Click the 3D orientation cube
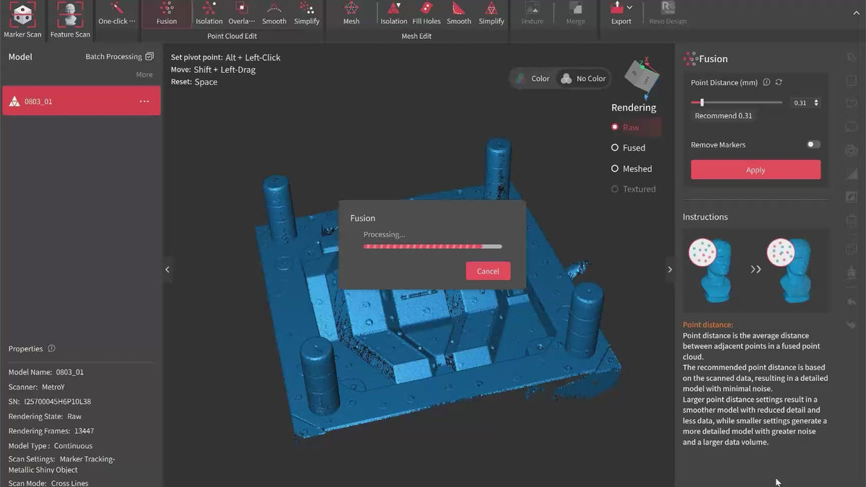 tap(642, 75)
